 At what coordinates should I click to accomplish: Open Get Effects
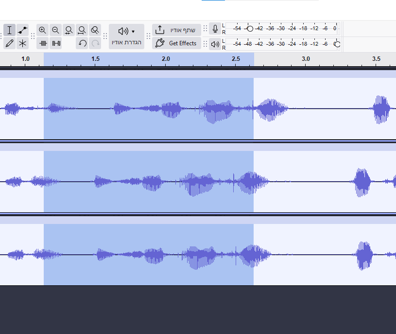point(176,43)
